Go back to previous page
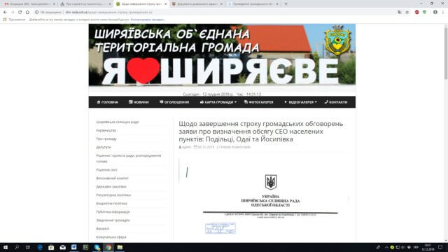 tap(5, 13)
